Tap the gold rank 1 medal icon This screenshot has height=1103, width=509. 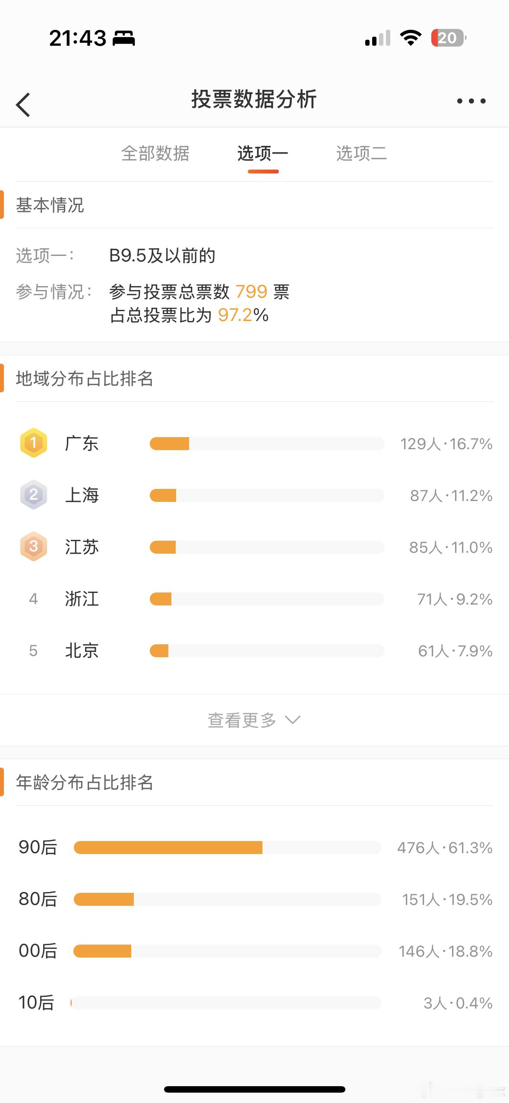34,443
